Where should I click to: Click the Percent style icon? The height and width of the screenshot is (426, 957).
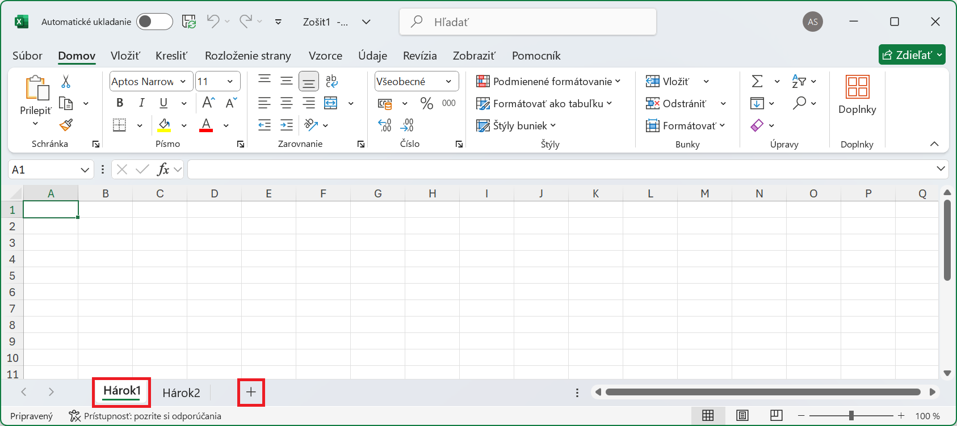[426, 103]
